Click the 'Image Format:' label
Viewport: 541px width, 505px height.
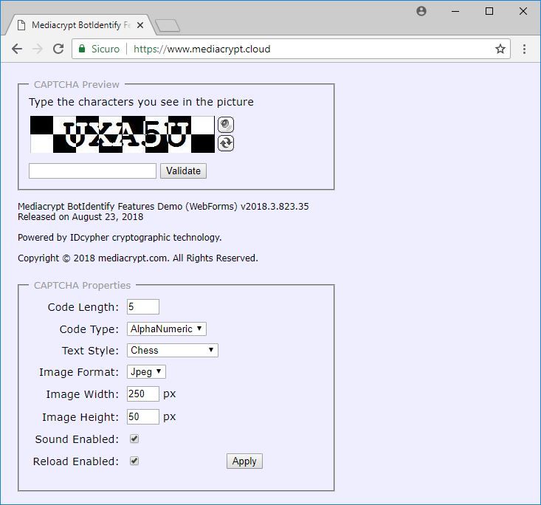tap(79, 372)
